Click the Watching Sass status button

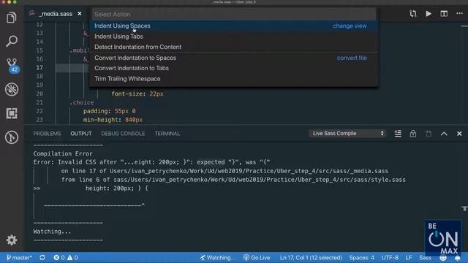[217, 258]
